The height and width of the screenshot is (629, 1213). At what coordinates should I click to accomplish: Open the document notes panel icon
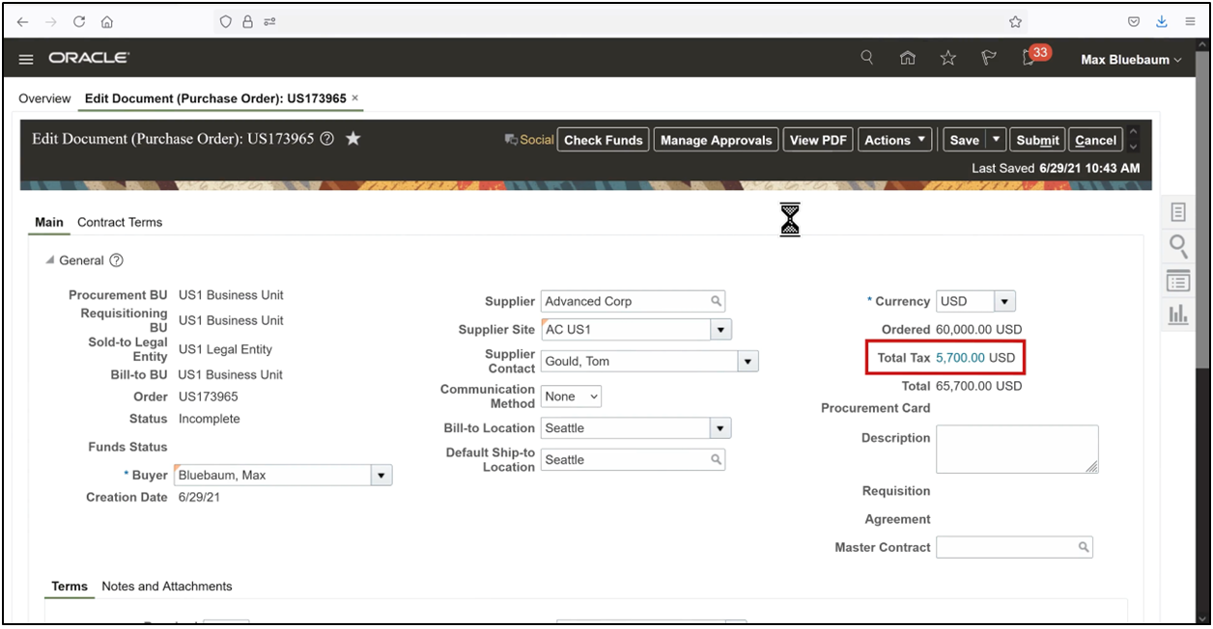tap(1177, 210)
